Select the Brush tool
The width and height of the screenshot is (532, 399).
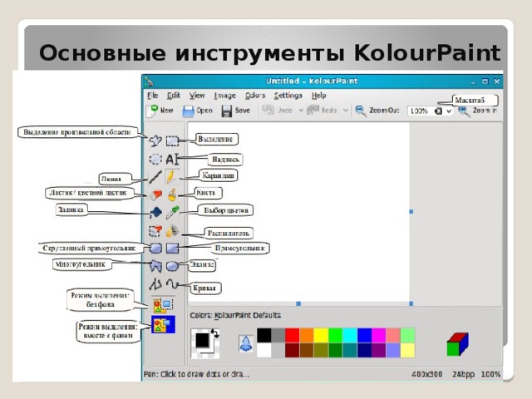point(172,195)
